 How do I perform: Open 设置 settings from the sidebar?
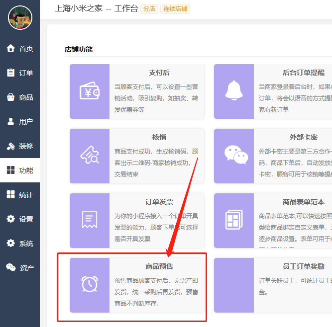tap(20, 219)
